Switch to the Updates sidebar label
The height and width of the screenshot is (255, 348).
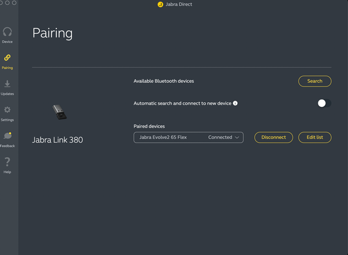point(7,94)
